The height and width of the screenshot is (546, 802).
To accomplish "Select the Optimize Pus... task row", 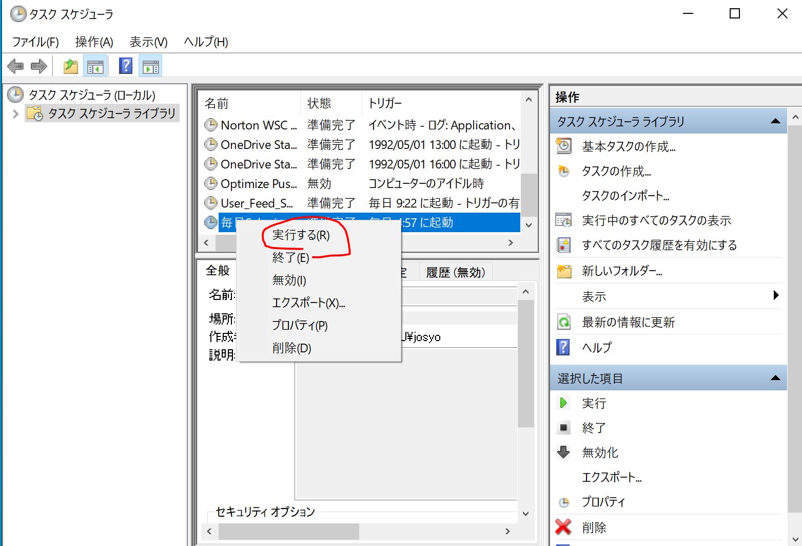I will [259, 183].
